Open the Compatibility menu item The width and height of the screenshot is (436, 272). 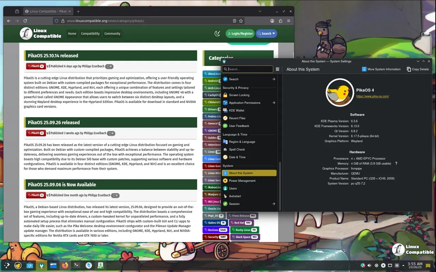click(90, 34)
